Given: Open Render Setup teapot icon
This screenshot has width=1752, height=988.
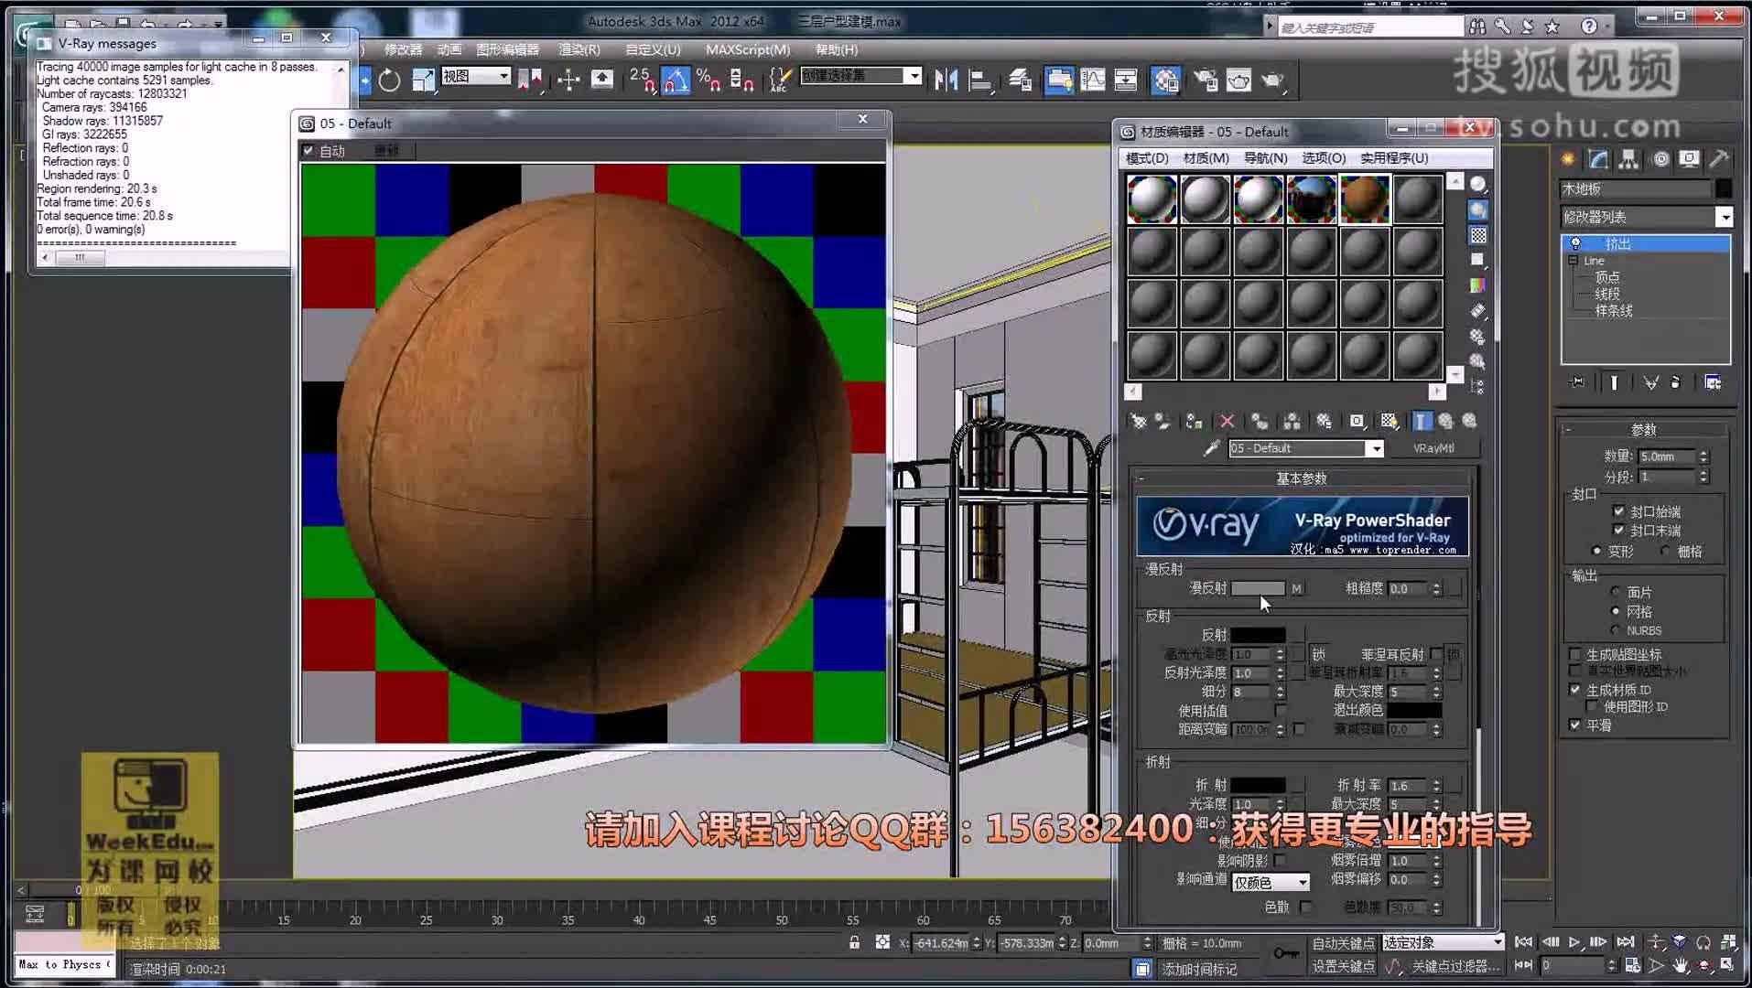Looking at the screenshot, I should 1206,81.
